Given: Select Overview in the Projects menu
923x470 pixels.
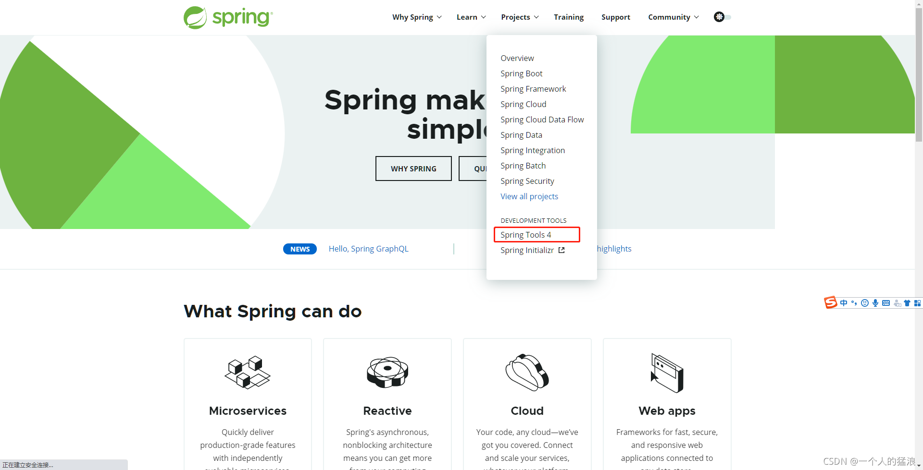Looking at the screenshot, I should click(517, 58).
